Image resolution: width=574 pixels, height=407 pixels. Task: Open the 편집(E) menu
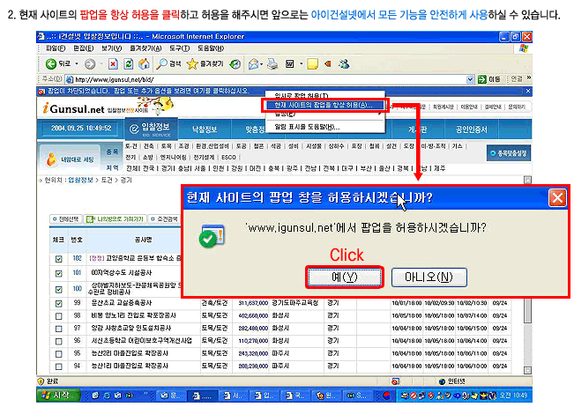tap(83, 48)
